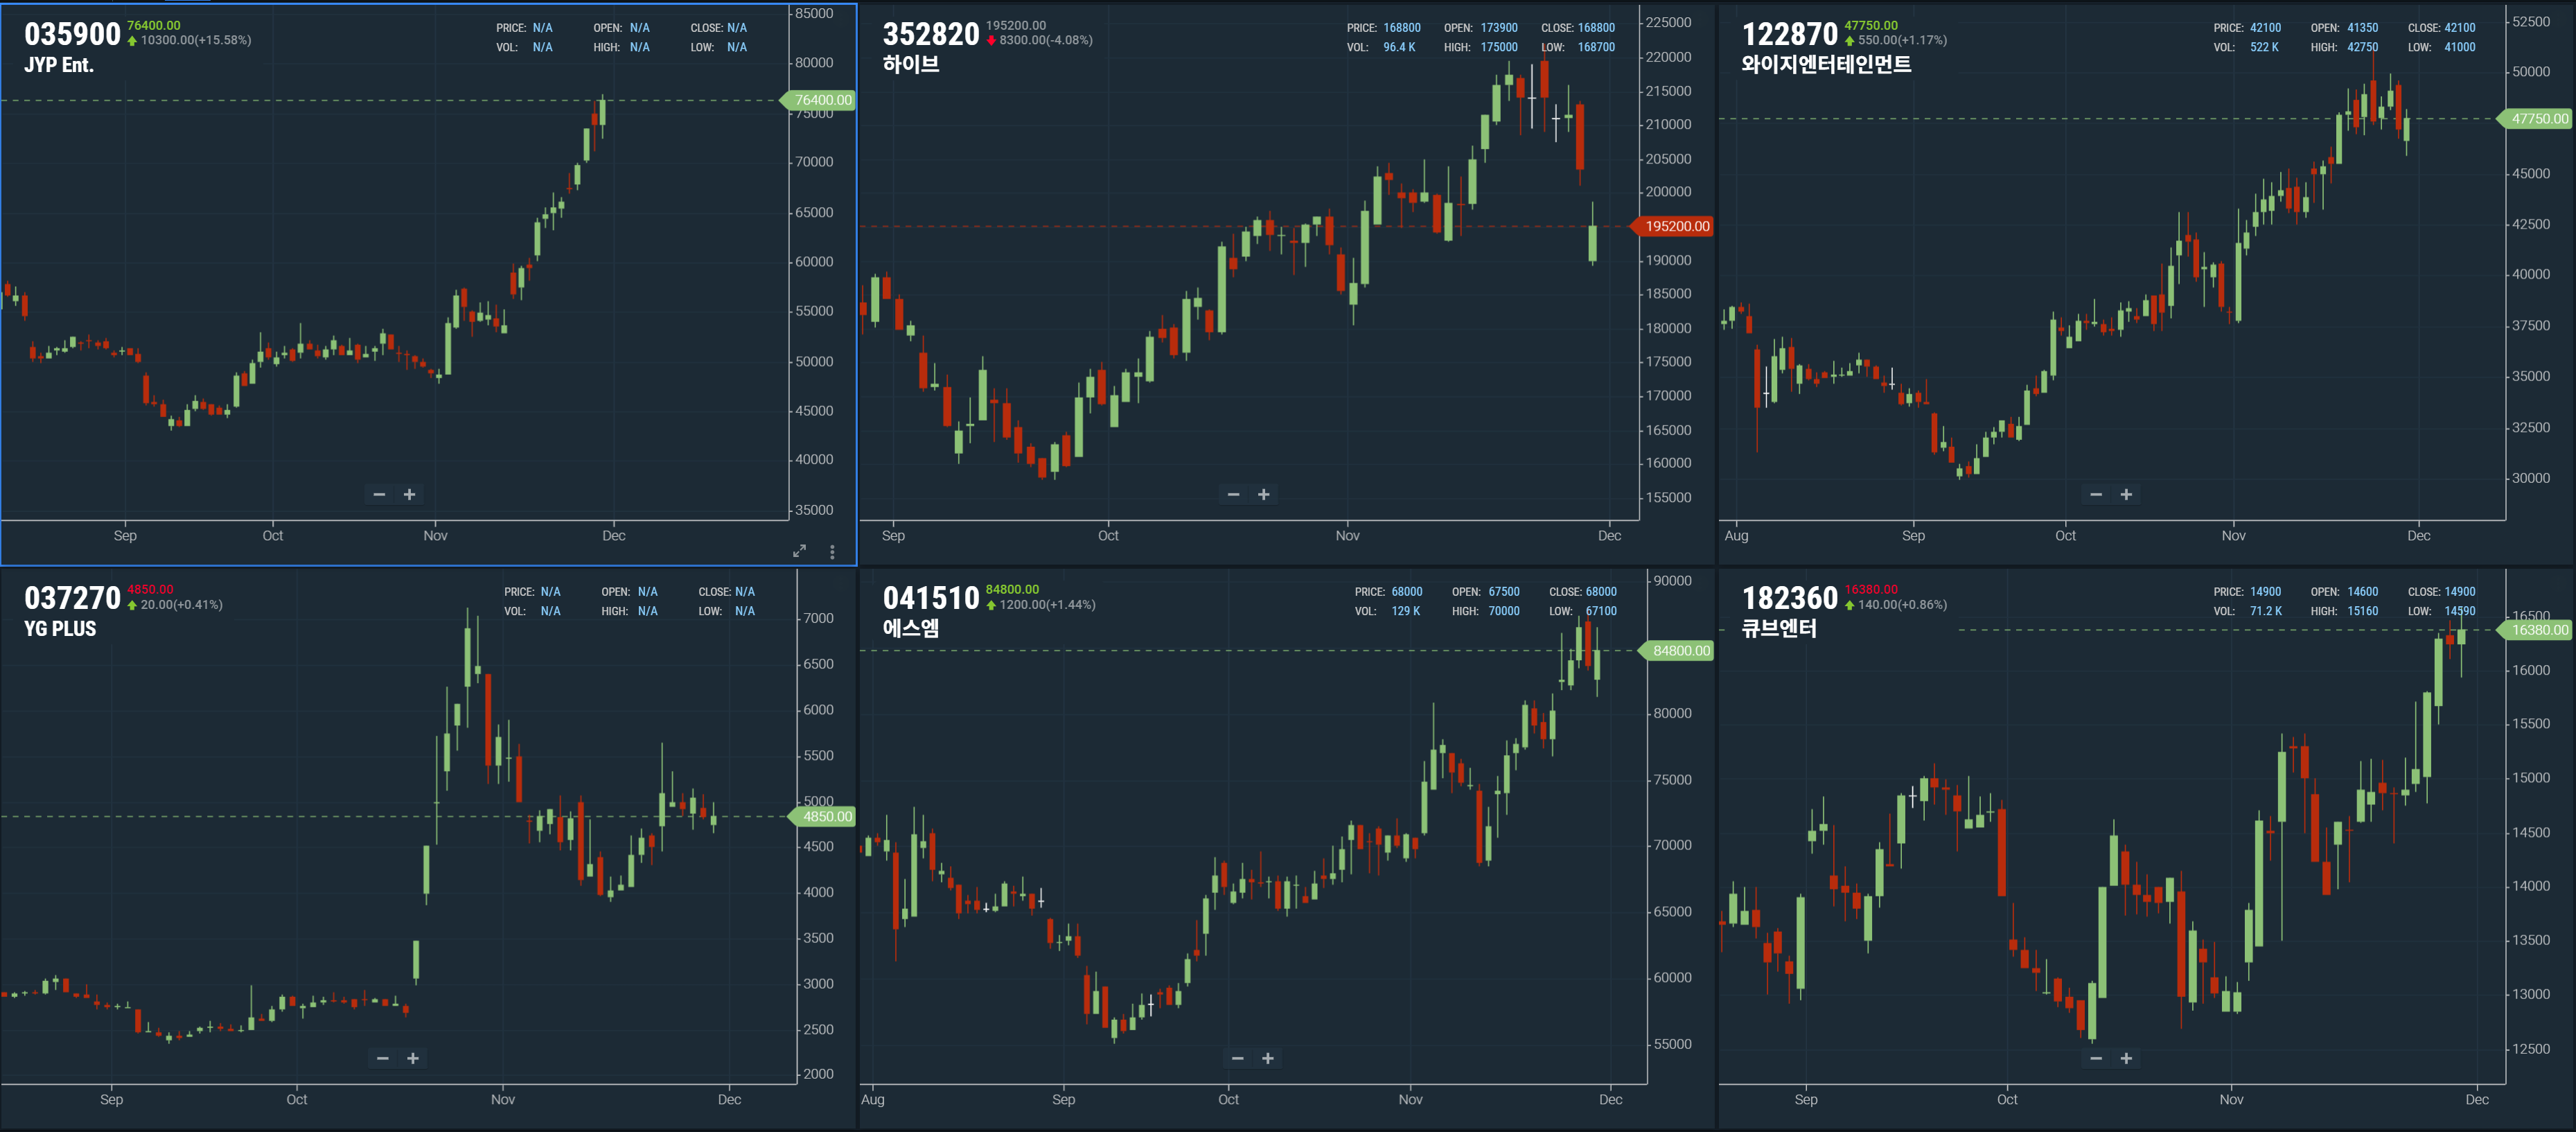Zoom out on the 352820 하이브 chart

(1233, 494)
